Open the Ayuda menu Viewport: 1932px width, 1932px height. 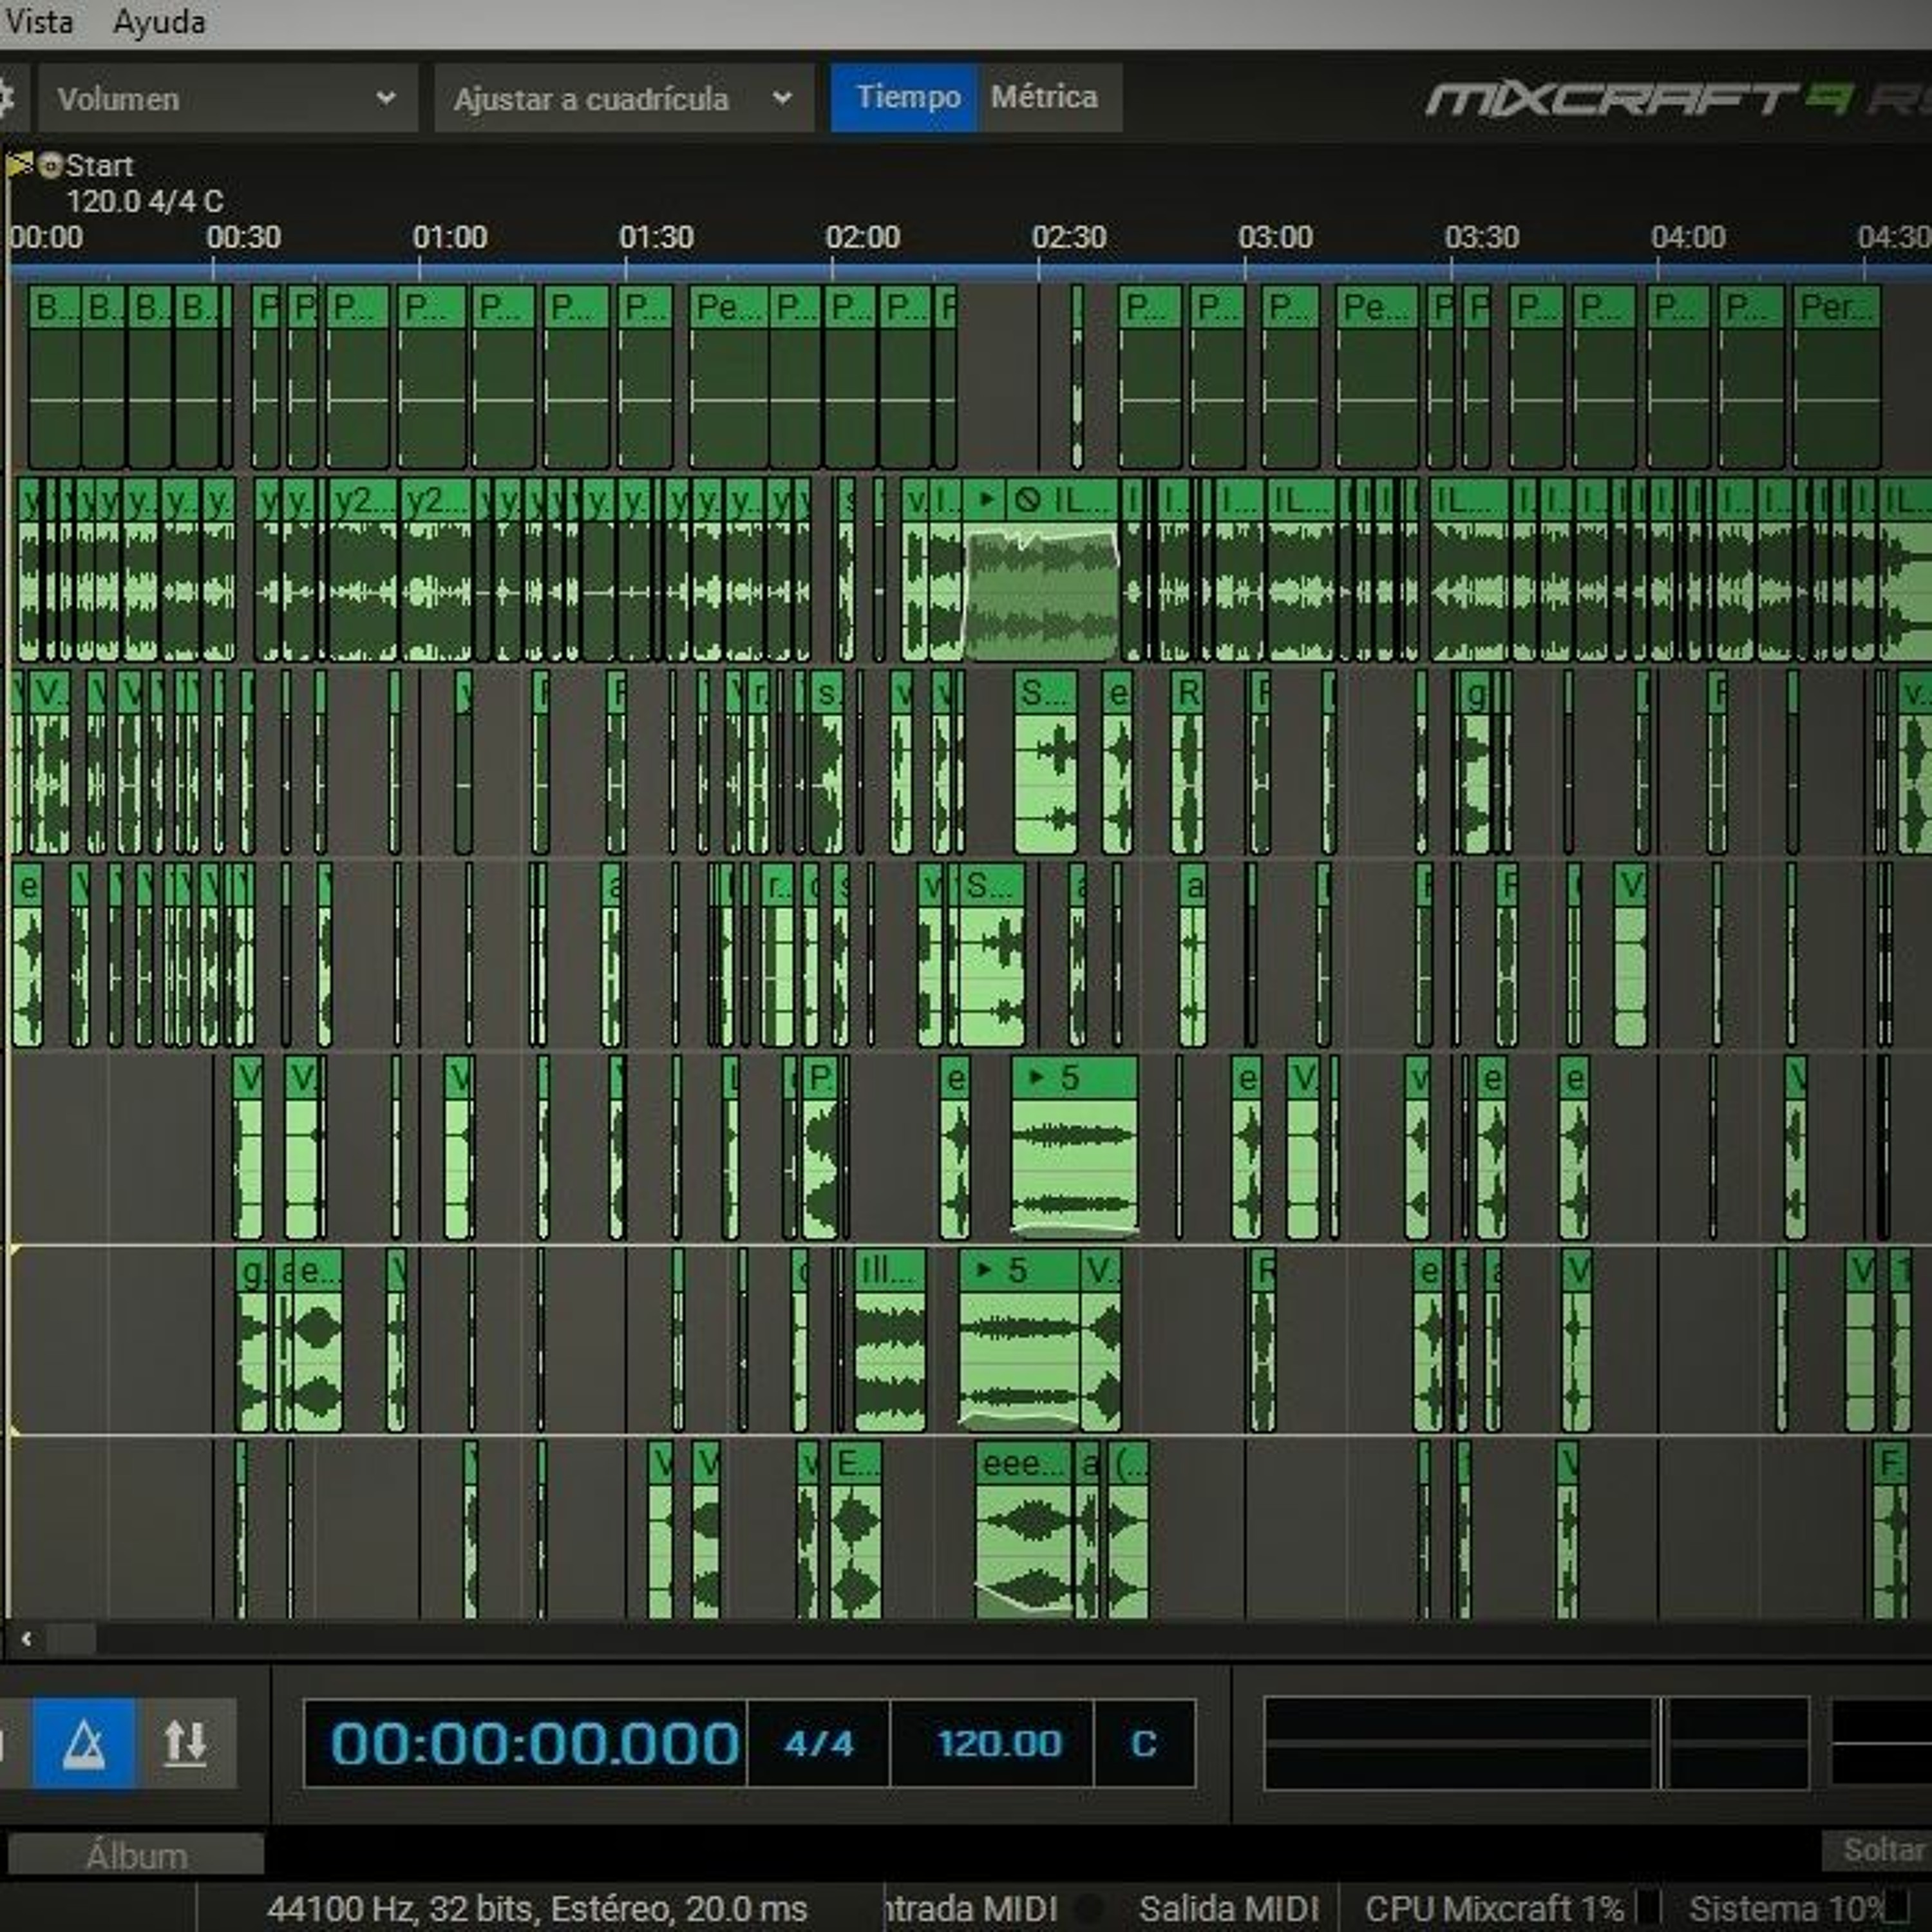coord(159,22)
